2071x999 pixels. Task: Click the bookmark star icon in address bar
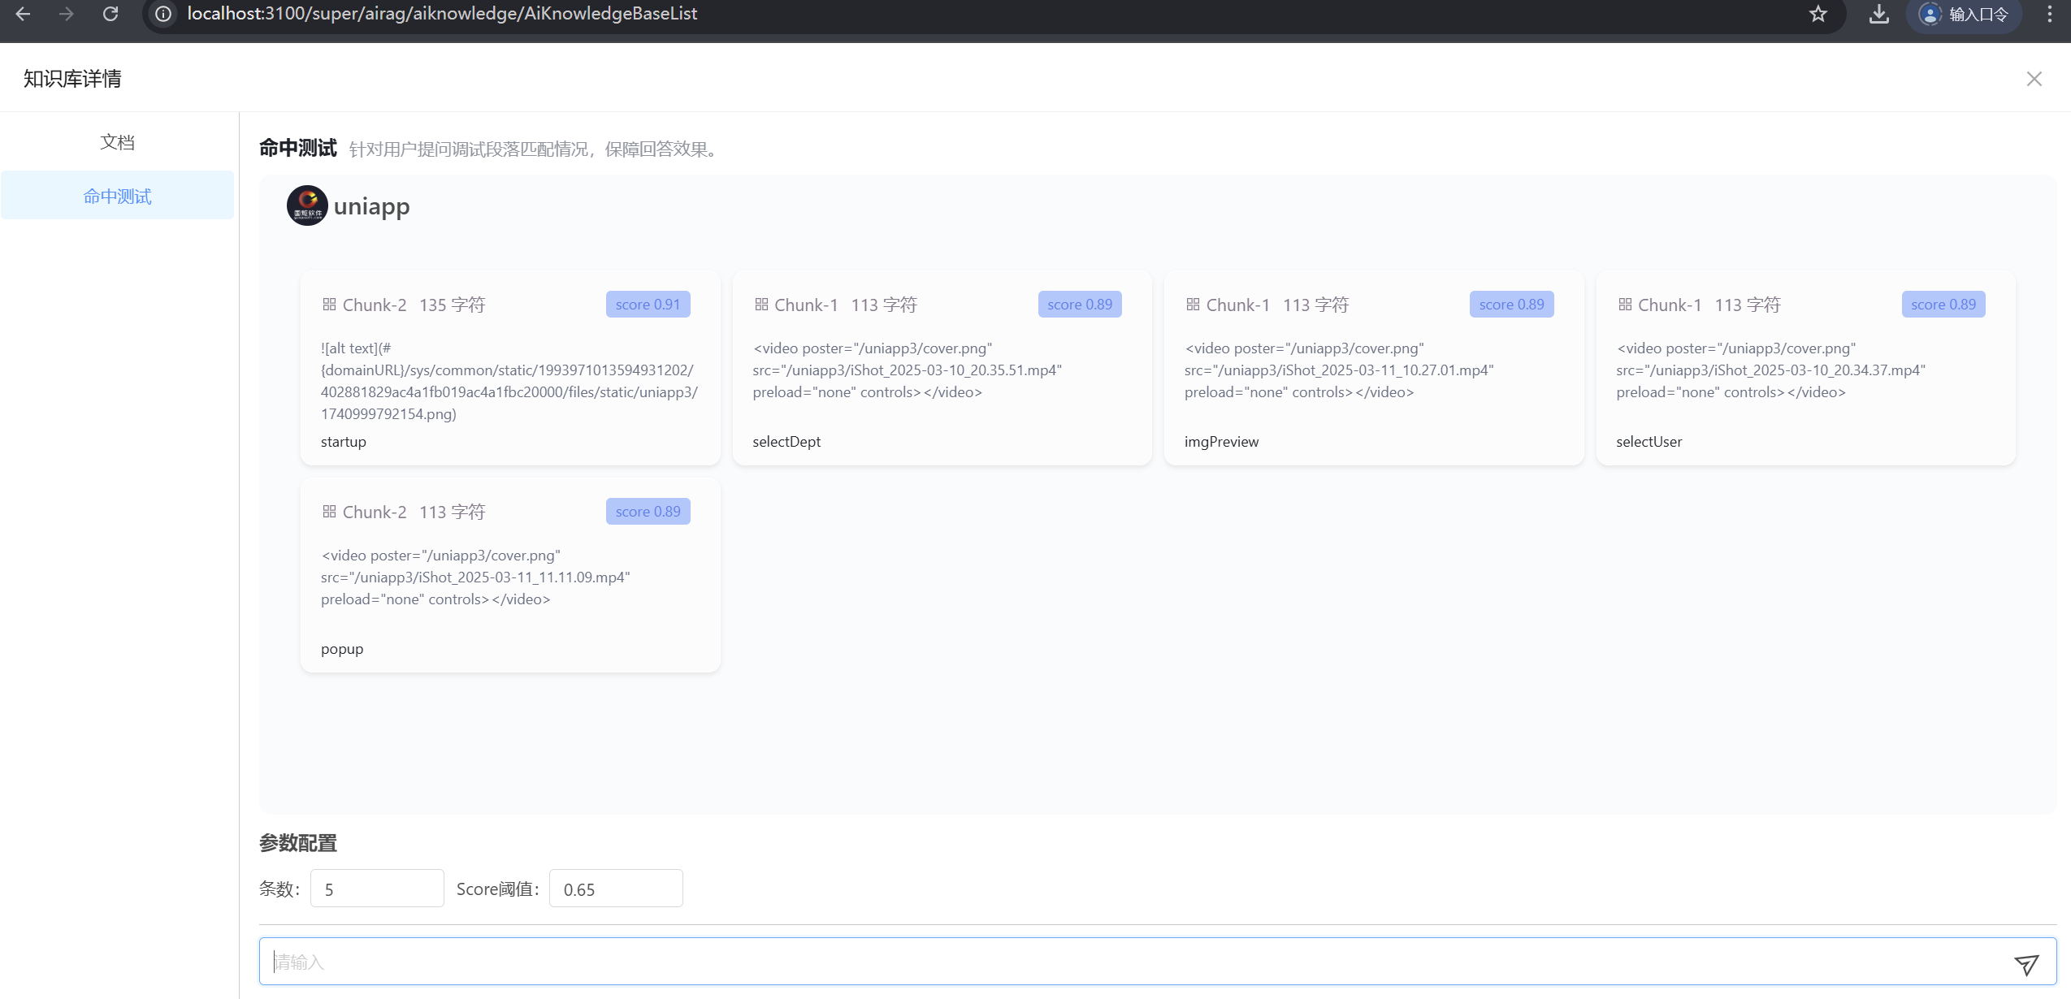pyautogui.click(x=1818, y=14)
